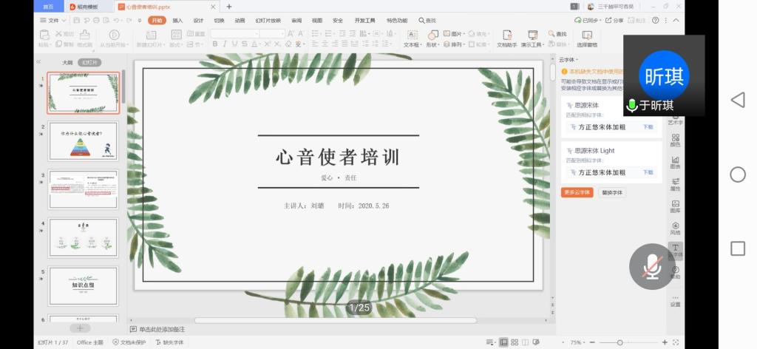This screenshot has height=349, width=757.
Task: Open 图表 chart panel in right sidebar
Action: pyautogui.click(x=675, y=162)
